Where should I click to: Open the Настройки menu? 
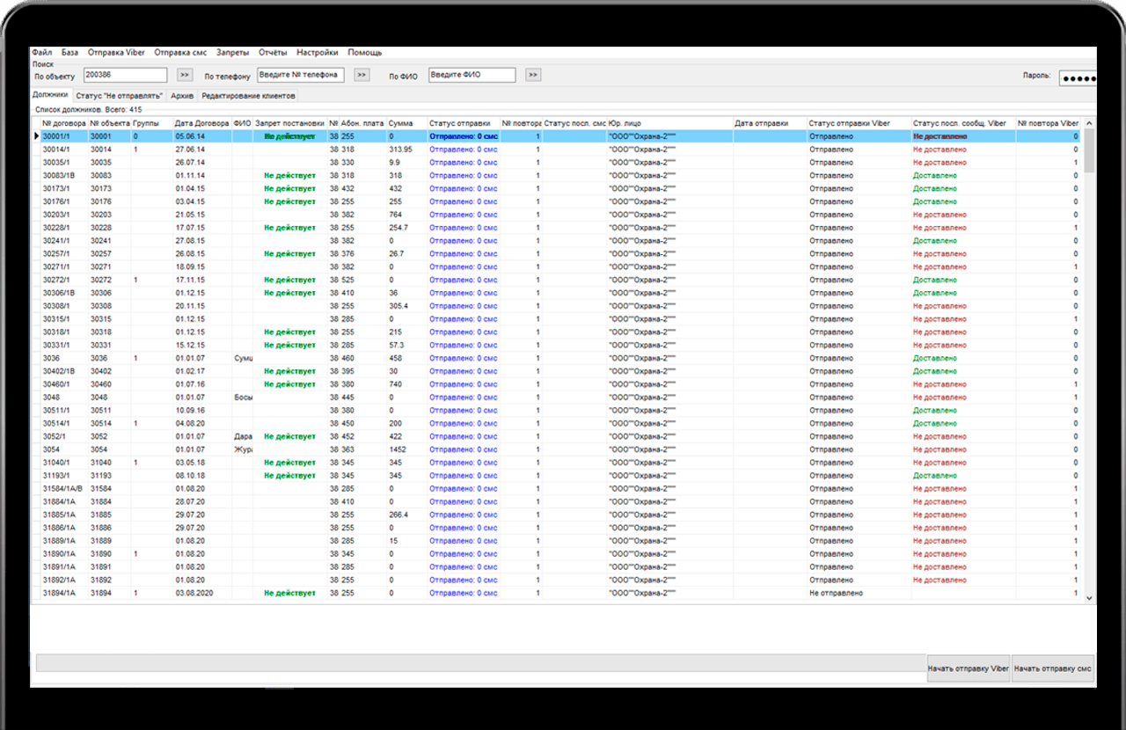pos(317,53)
